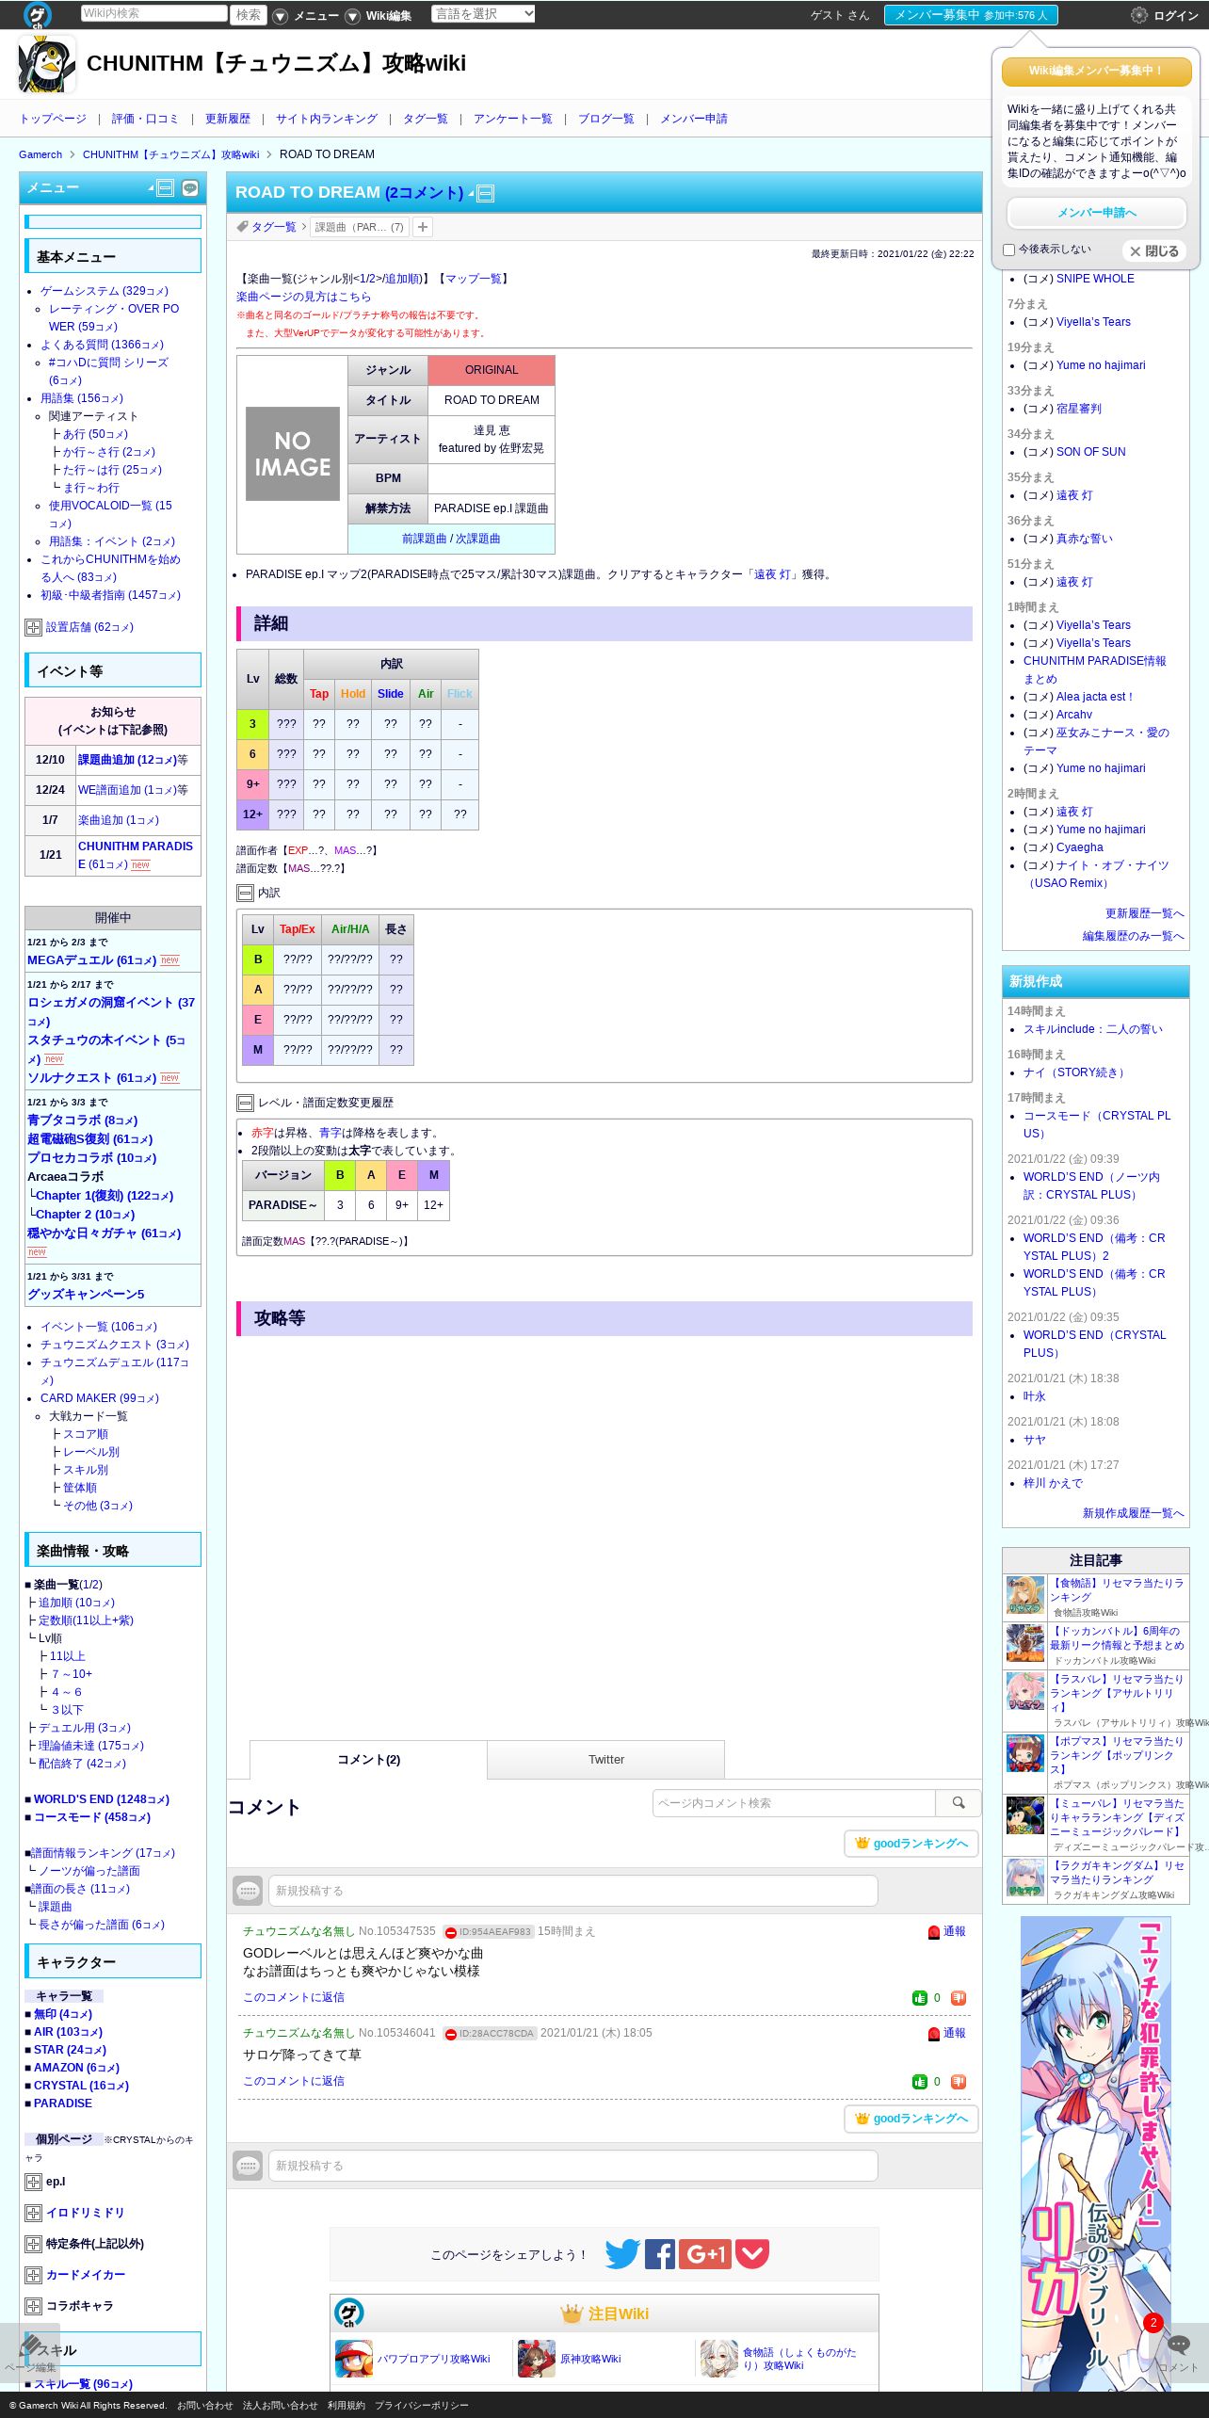Viewport: 1209px width, 2418px height.
Task: Click the メンバー募集中 button
Action: click(971, 15)
